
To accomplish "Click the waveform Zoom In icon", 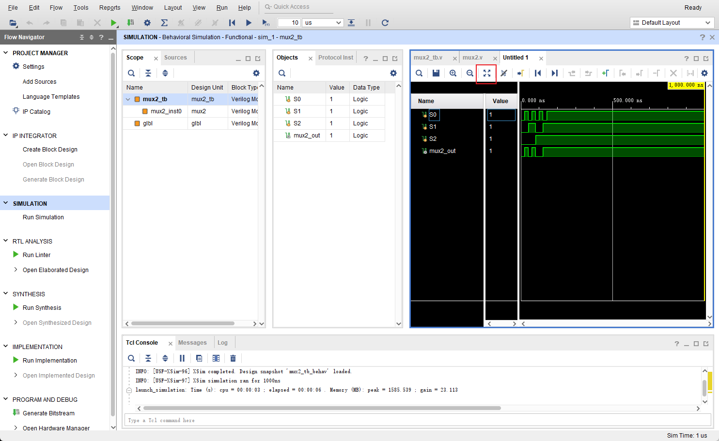I will coord(453,73).
